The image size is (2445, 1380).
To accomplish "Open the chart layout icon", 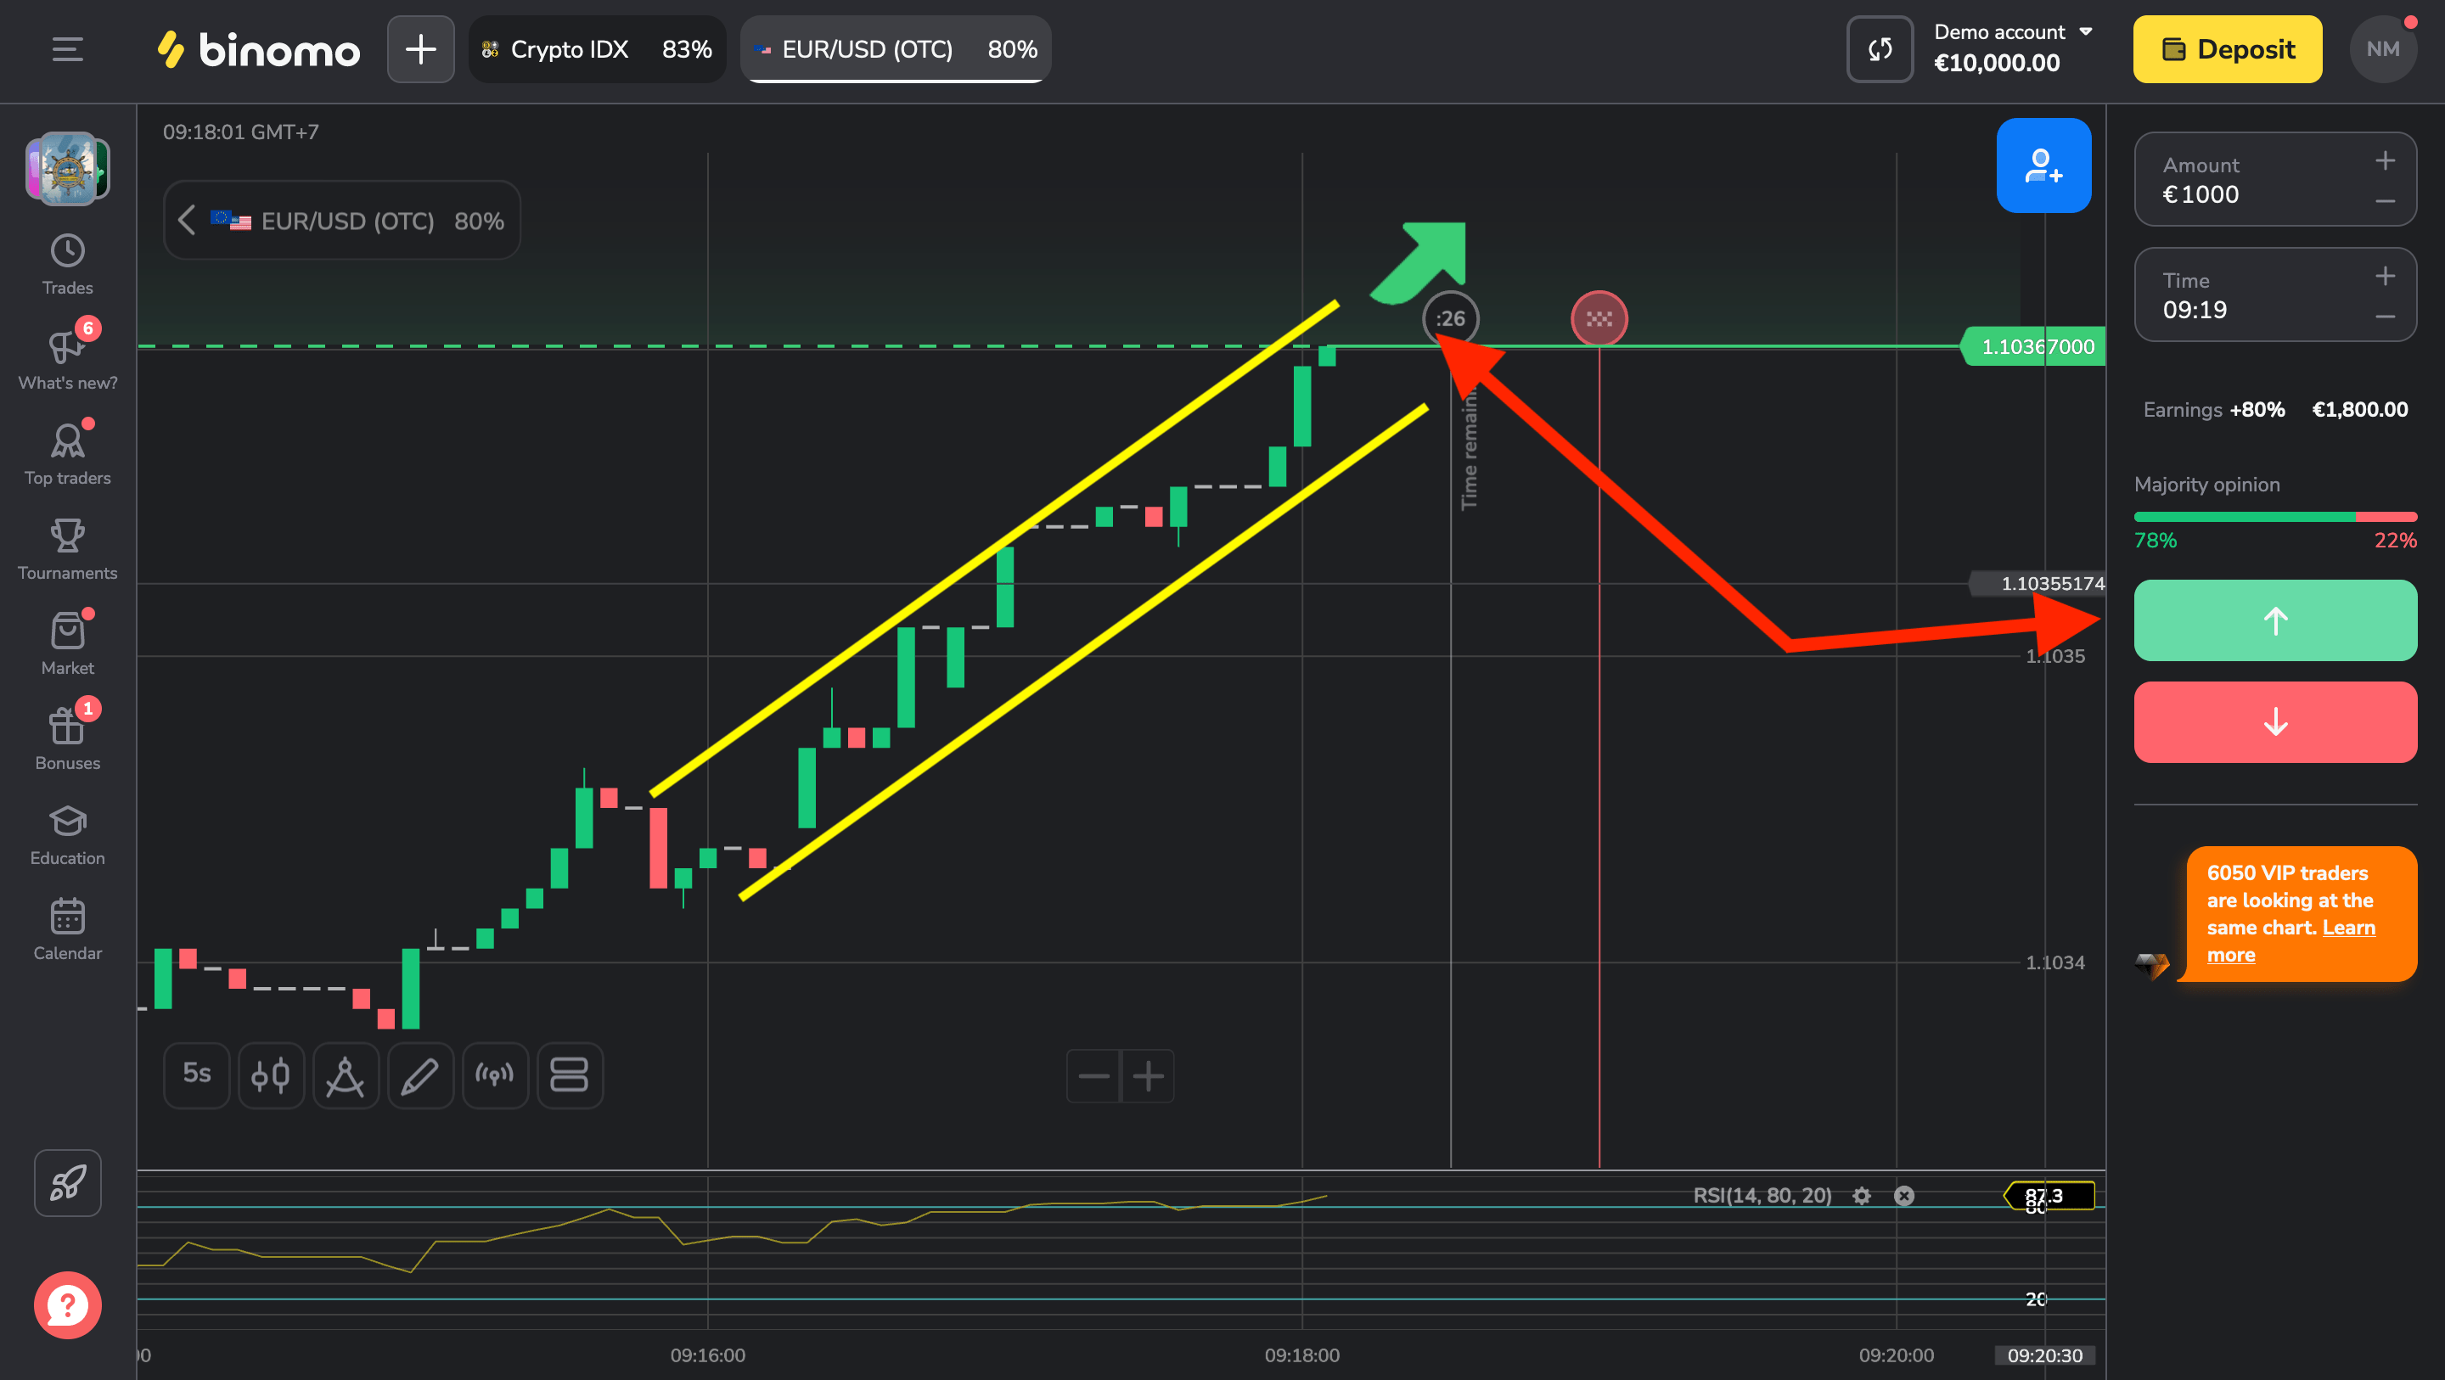I will (570, 1075).
